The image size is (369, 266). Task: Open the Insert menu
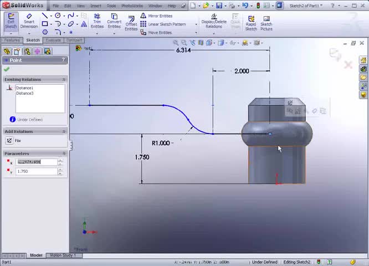[96, 6]
